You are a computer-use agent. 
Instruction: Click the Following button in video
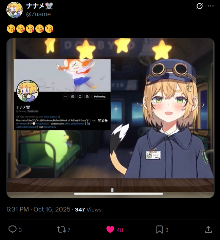point(100,97)
